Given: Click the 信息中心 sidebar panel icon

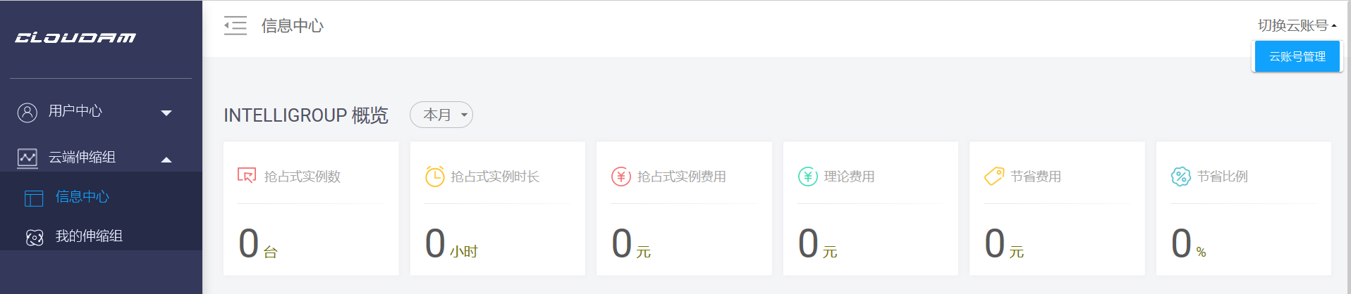Looking at the screenshot, I should click(x=34, y=198).
